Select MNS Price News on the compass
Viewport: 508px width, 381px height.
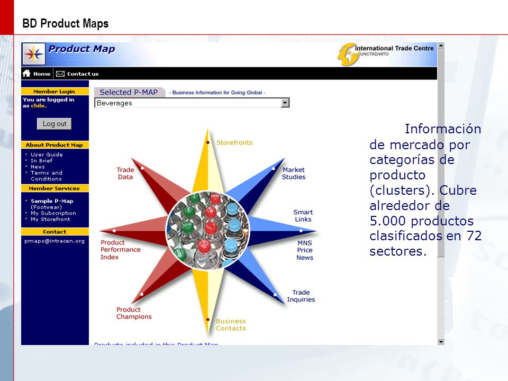pos(305,250)
